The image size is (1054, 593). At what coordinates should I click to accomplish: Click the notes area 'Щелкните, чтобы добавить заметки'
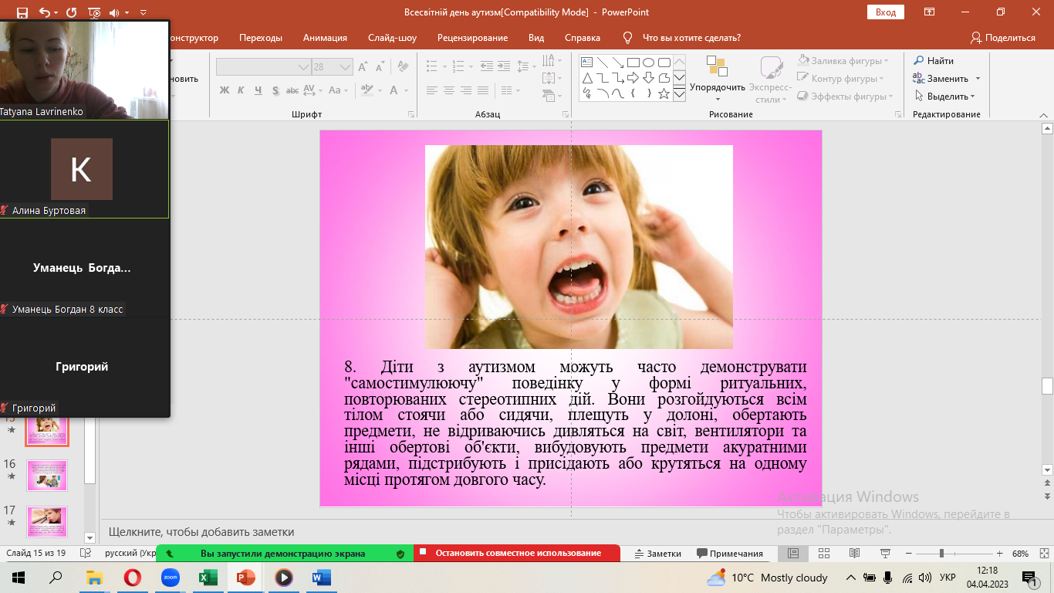tap(201, 532)
